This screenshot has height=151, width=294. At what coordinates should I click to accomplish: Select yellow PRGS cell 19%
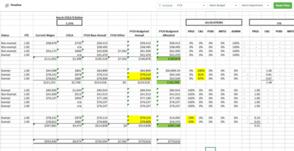click(x=191, y=118)
